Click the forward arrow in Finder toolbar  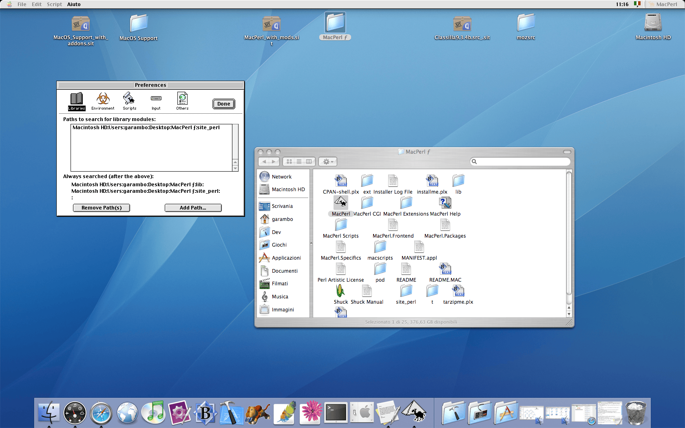[x=274, y=162]
